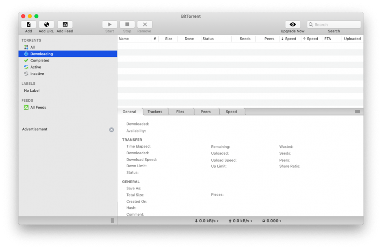Sort by the Status column header
This screenshot has height=249, width=382.
[x=216, y=39]
